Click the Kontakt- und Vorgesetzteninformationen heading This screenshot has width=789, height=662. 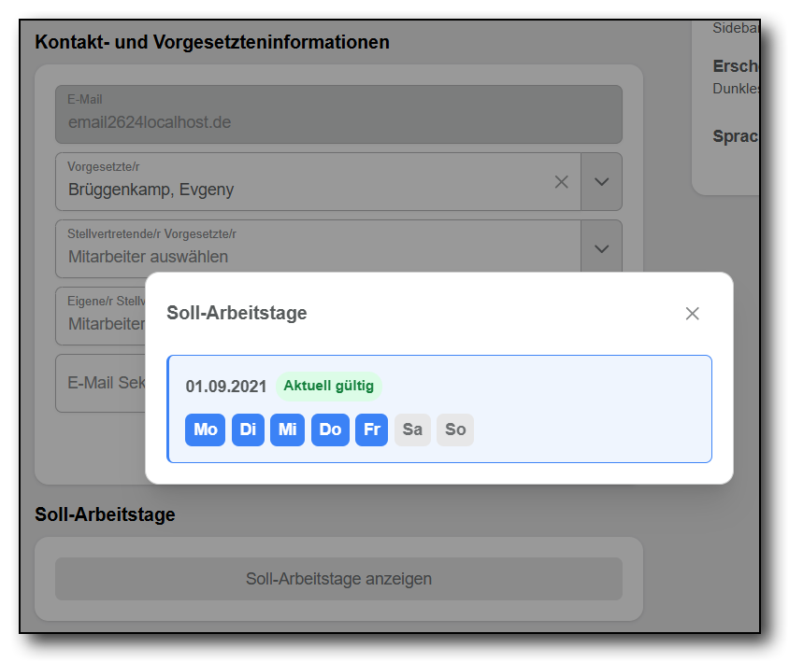[x=212, y=42]
